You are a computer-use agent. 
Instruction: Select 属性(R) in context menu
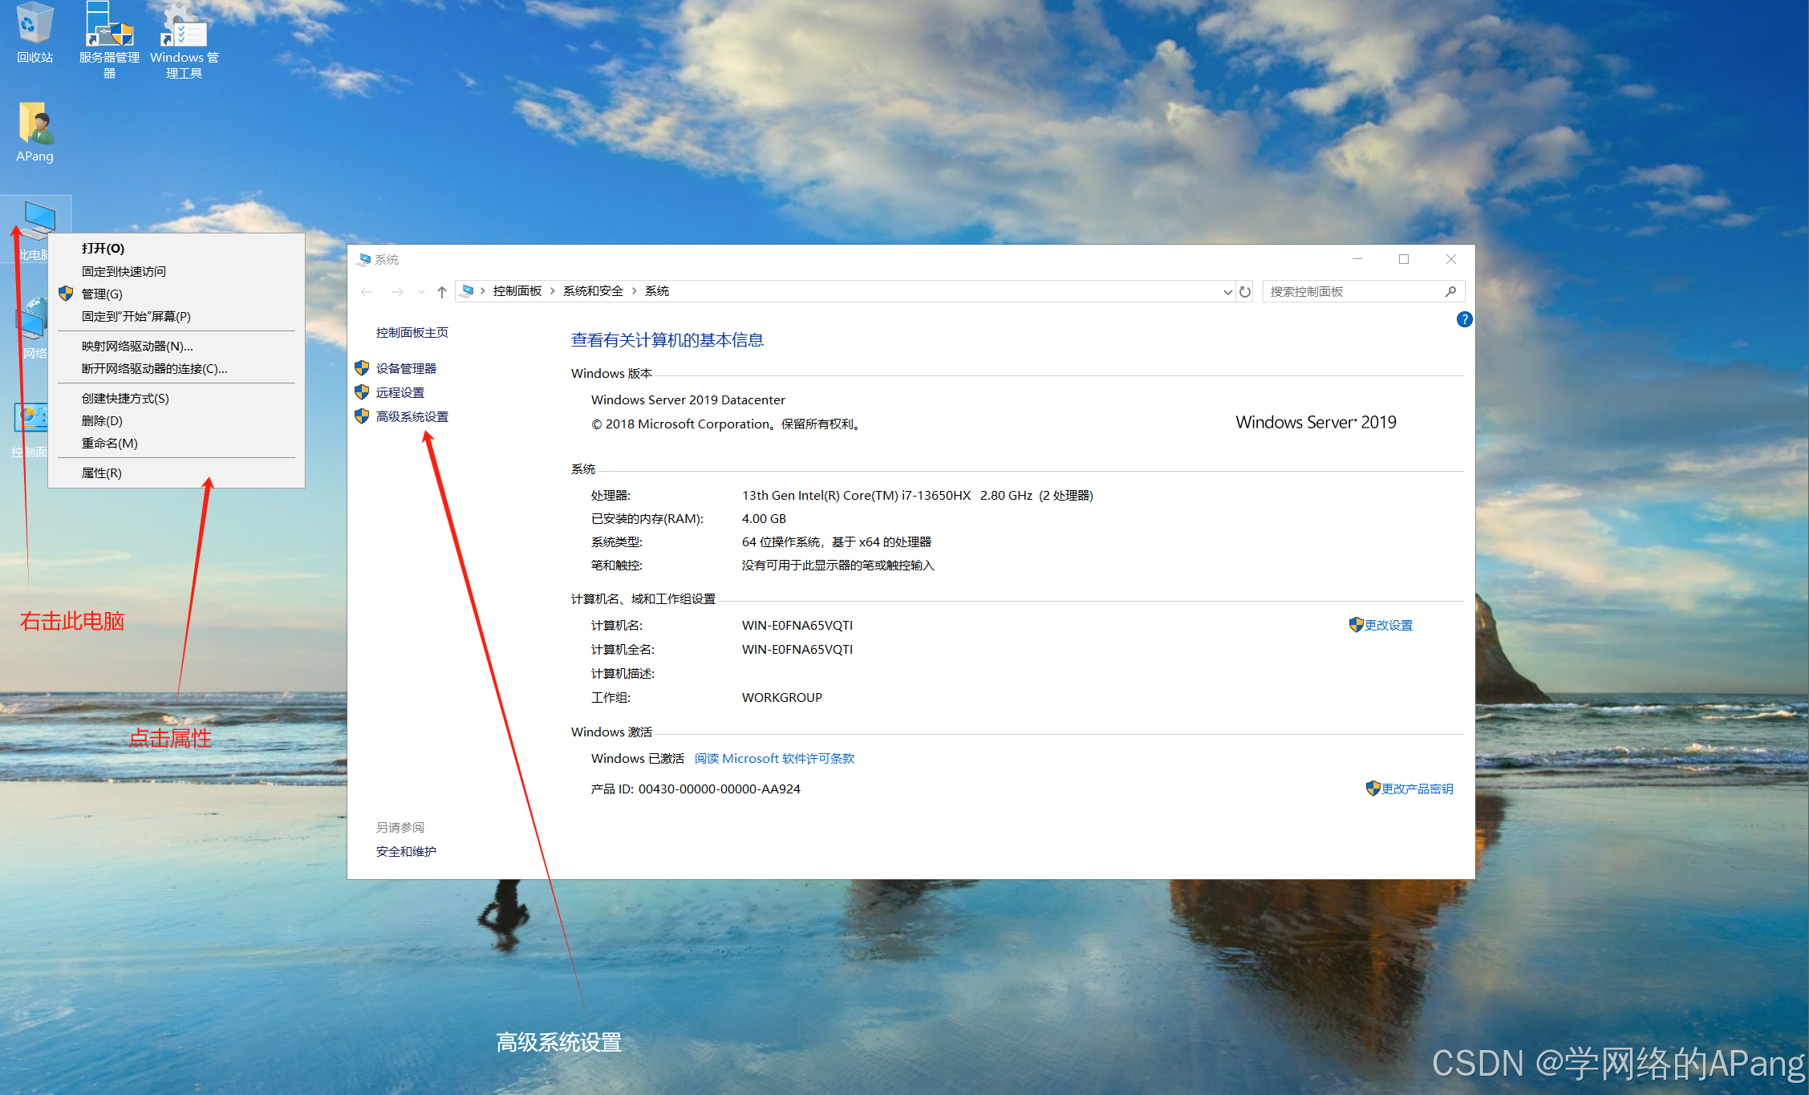(102, 472)
